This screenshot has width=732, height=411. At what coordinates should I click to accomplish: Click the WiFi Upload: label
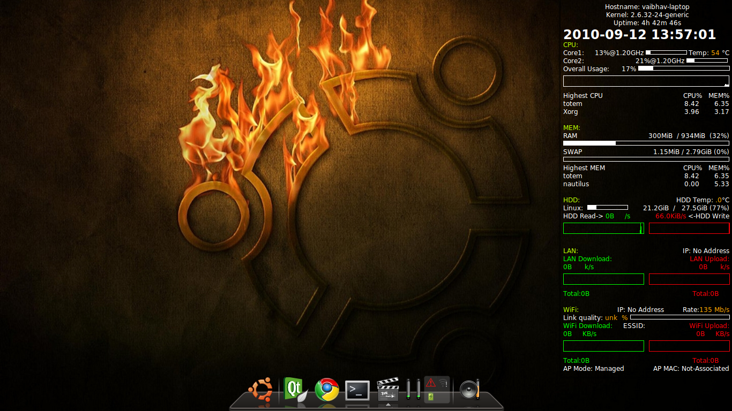tap(709, 326)
